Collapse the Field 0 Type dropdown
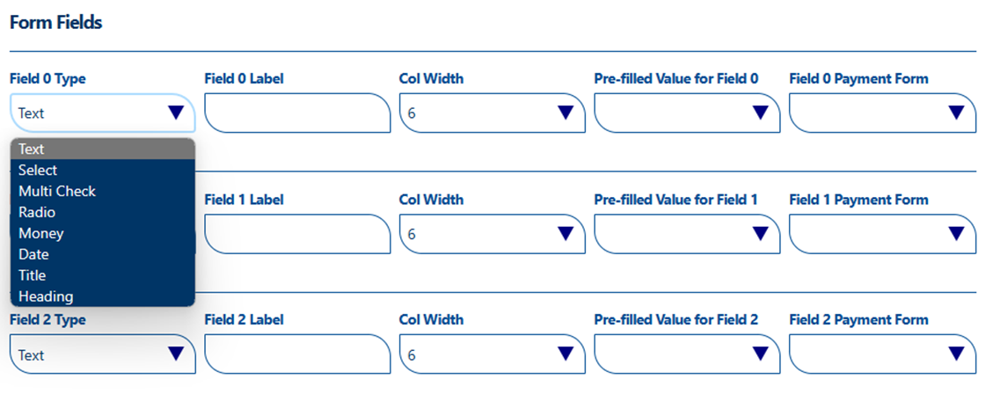The width and height of the screenshot is (993, 394). pos(103,113)
